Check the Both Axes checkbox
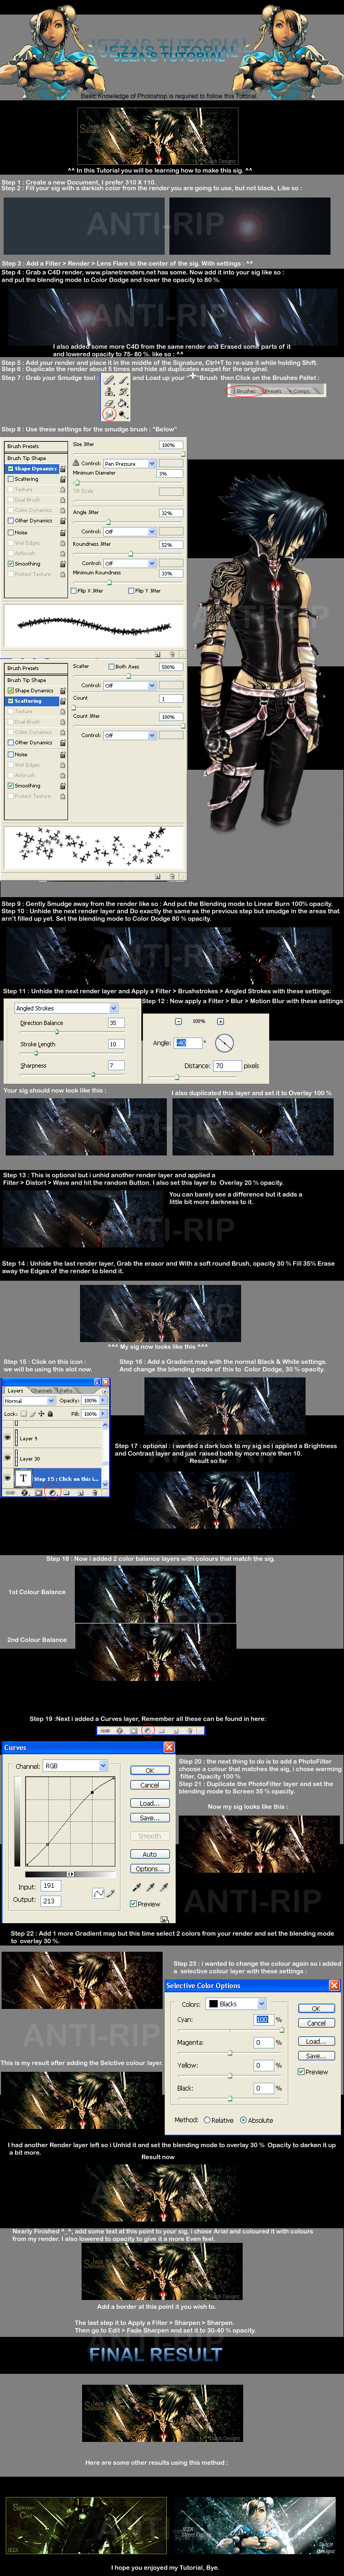The image size is (344, 2576). coord(111,666)
